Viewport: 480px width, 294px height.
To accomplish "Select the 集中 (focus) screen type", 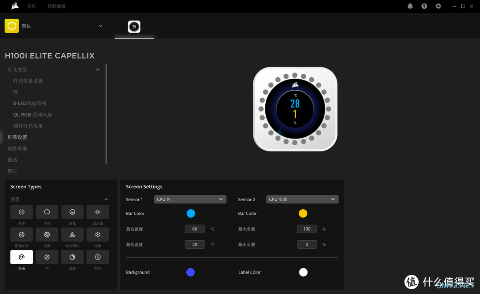I will pyautogui.click(x=21, y=212).
